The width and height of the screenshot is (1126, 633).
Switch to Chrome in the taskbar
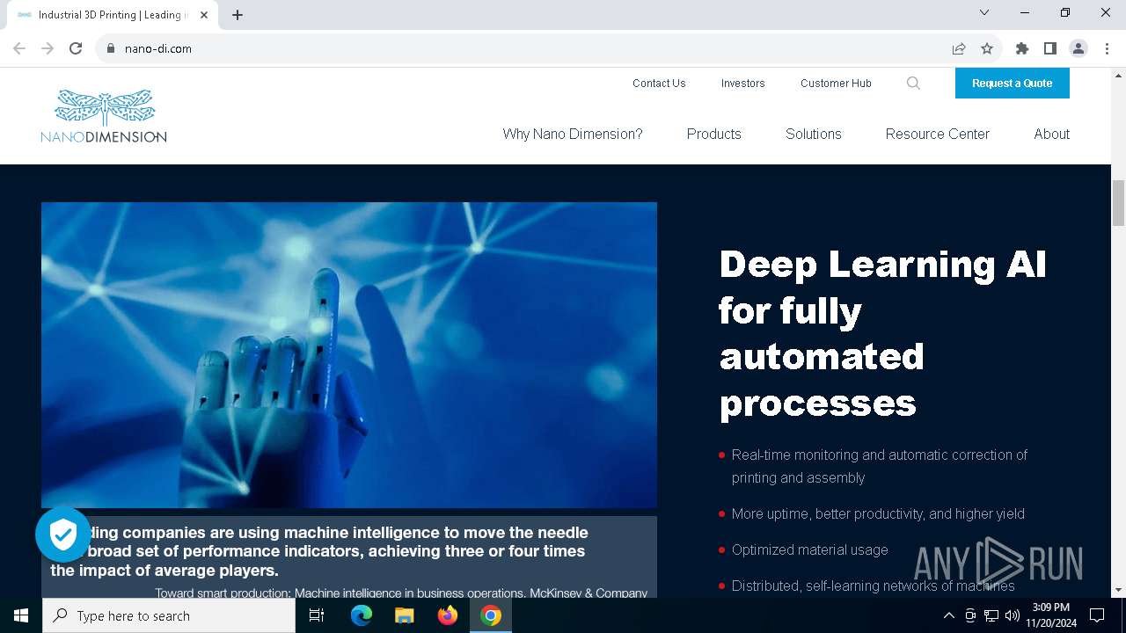pyautogui.click(x=491, y=615)
